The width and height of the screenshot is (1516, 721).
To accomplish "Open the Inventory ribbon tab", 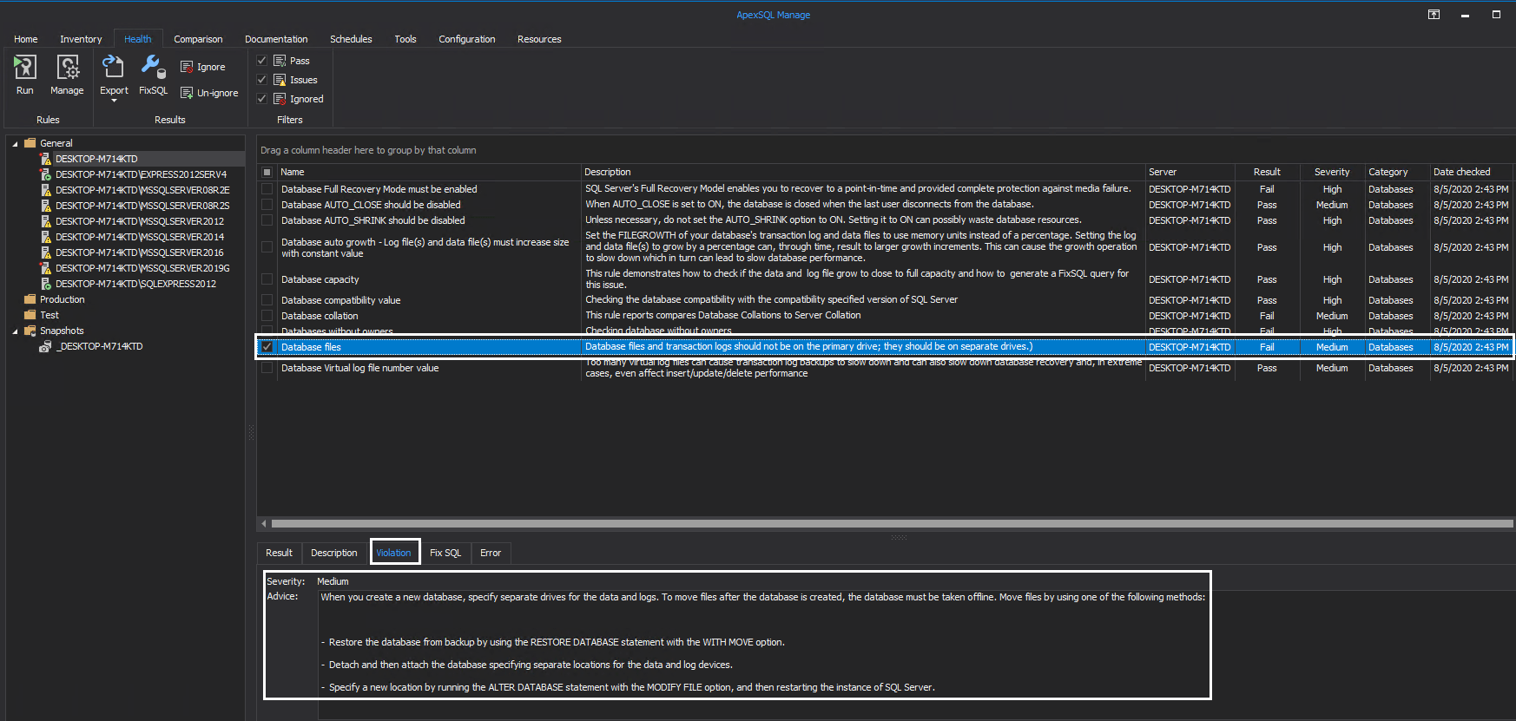I will (x=81, y=39).
